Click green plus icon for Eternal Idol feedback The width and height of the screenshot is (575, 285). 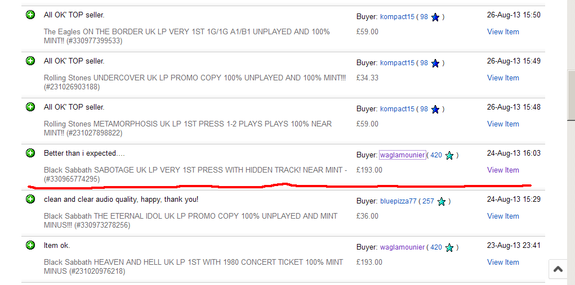pyautogui.click(x=30, y=199)
